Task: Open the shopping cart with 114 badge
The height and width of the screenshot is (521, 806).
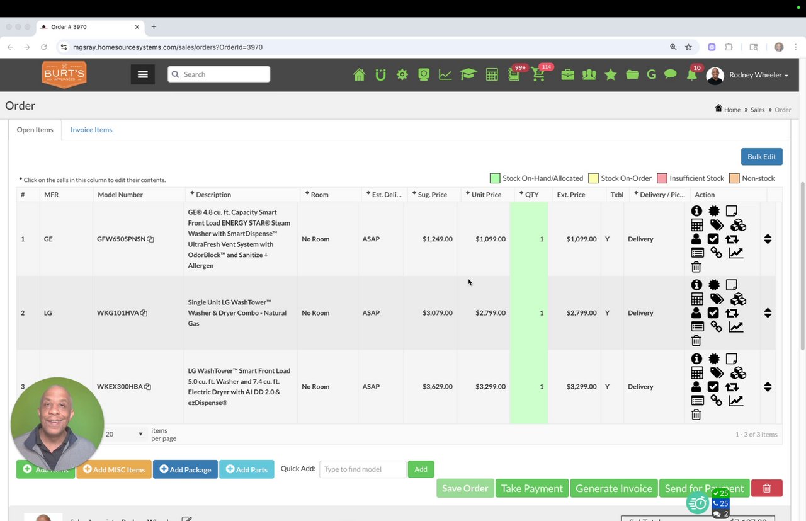Action: pyautogui.click(x=538, y=74)
